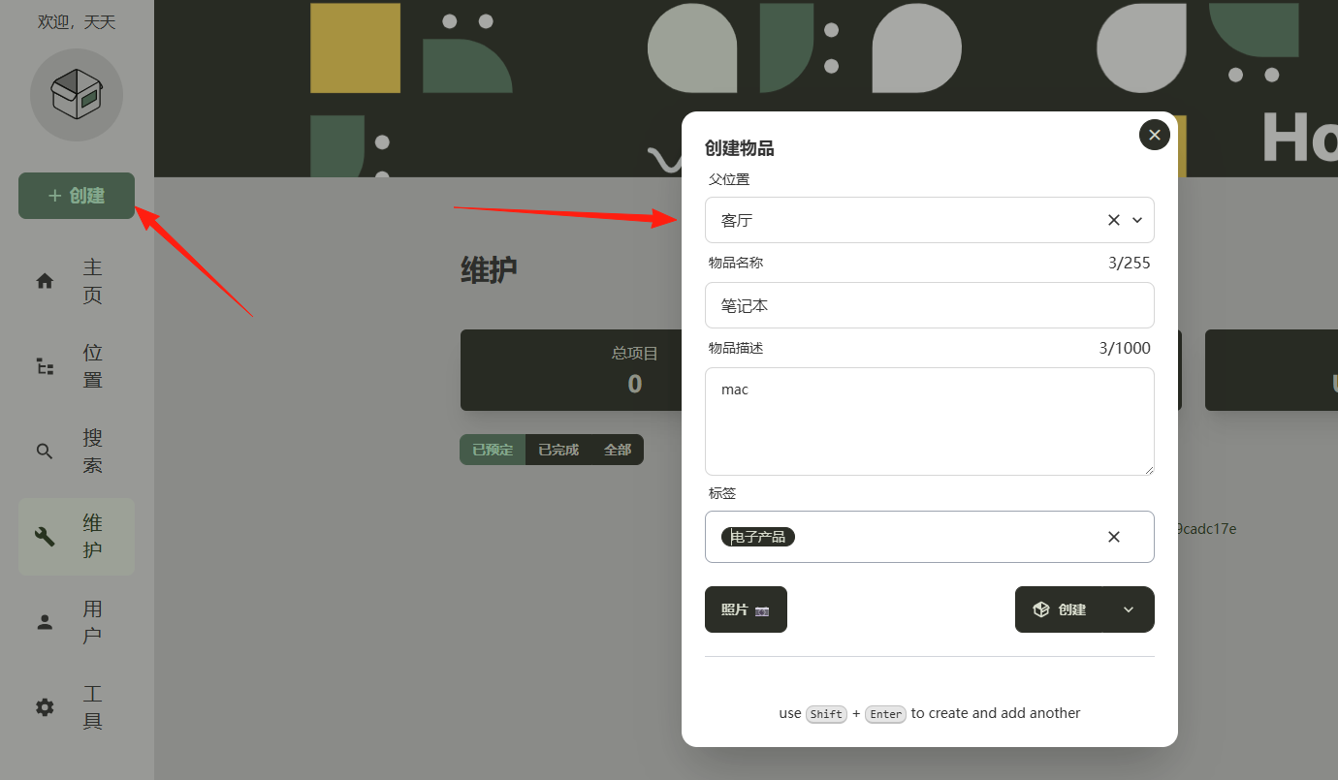Switch to the 已完成 filter
This screenshot has height=780, width=1338.
[558, 450]
